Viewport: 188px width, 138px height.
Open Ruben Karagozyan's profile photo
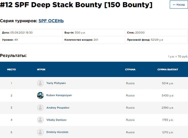click(x=40, y=95)
